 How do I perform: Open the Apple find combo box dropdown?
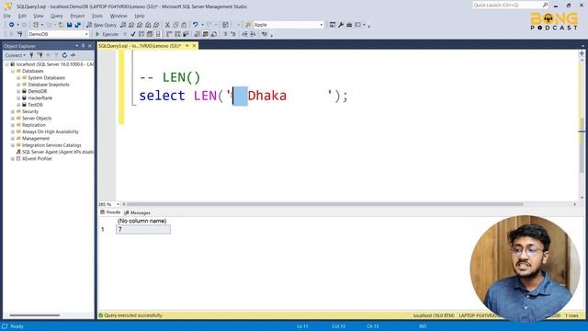click(322, 25)
